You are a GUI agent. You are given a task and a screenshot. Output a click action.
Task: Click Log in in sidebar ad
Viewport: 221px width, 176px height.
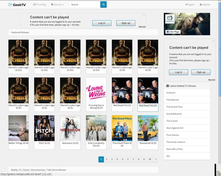click(x=178, y=72)
